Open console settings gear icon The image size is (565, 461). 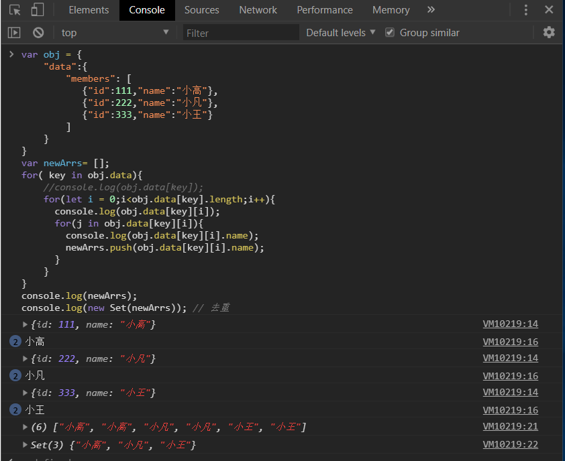[x=549, y=32]
